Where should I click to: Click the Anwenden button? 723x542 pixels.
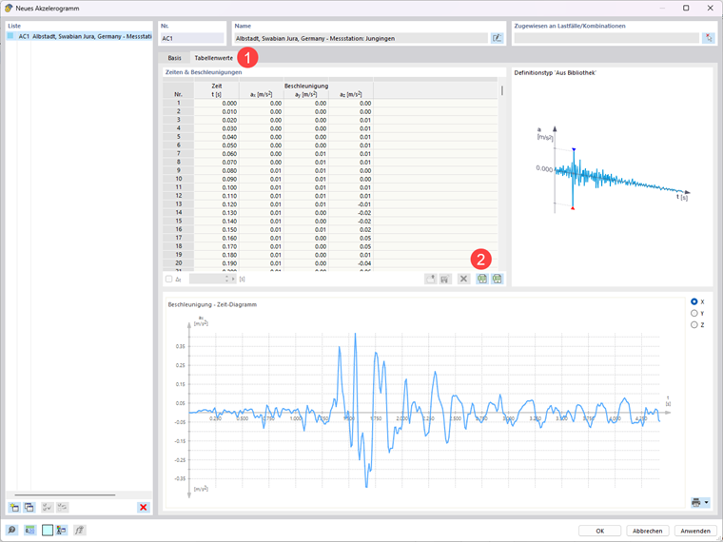[x=695, y=531]
